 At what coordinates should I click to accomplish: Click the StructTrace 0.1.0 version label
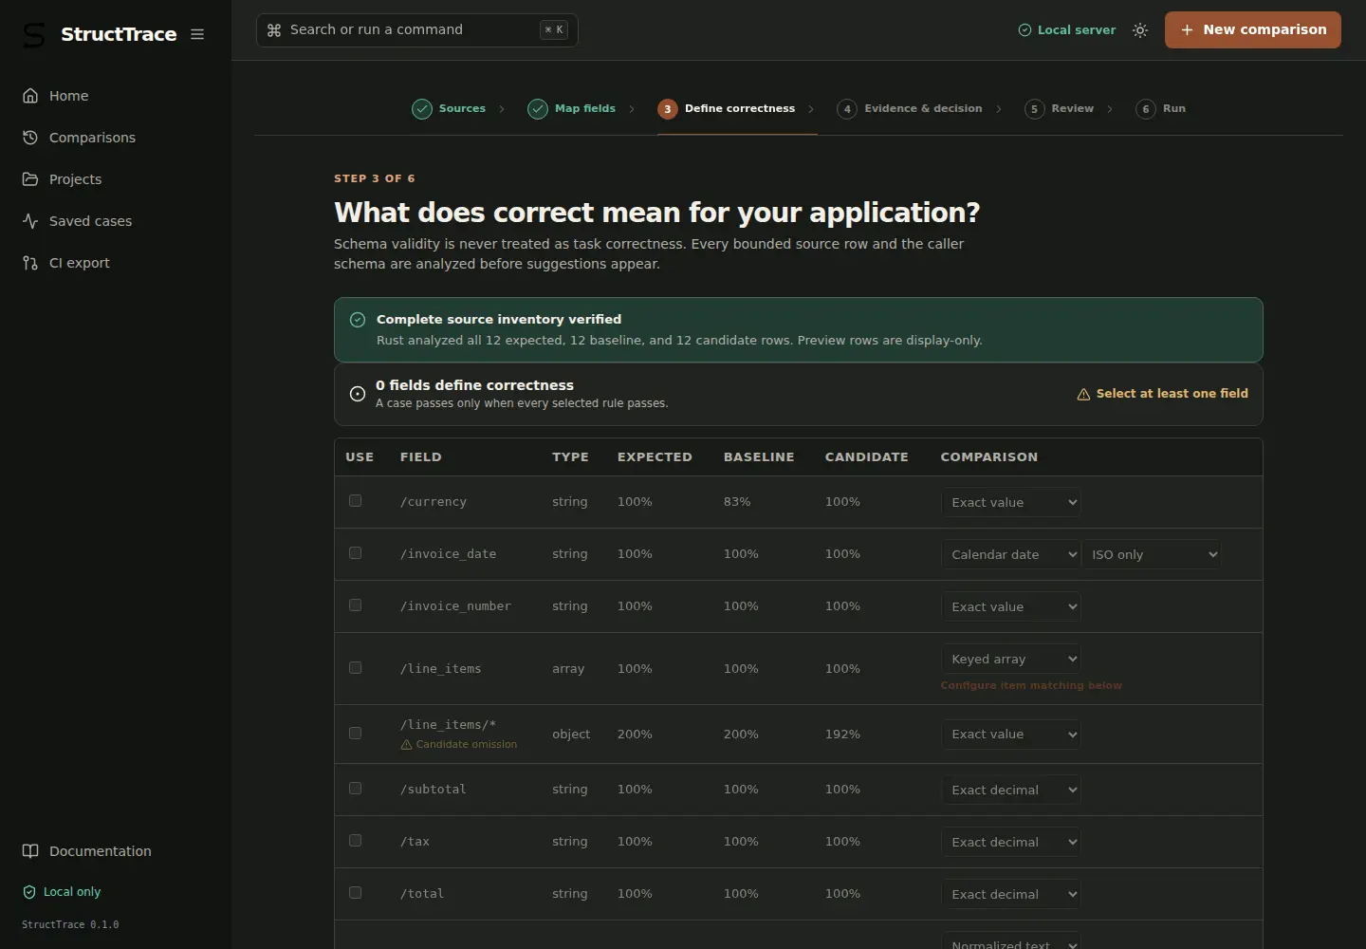(70, 924)
